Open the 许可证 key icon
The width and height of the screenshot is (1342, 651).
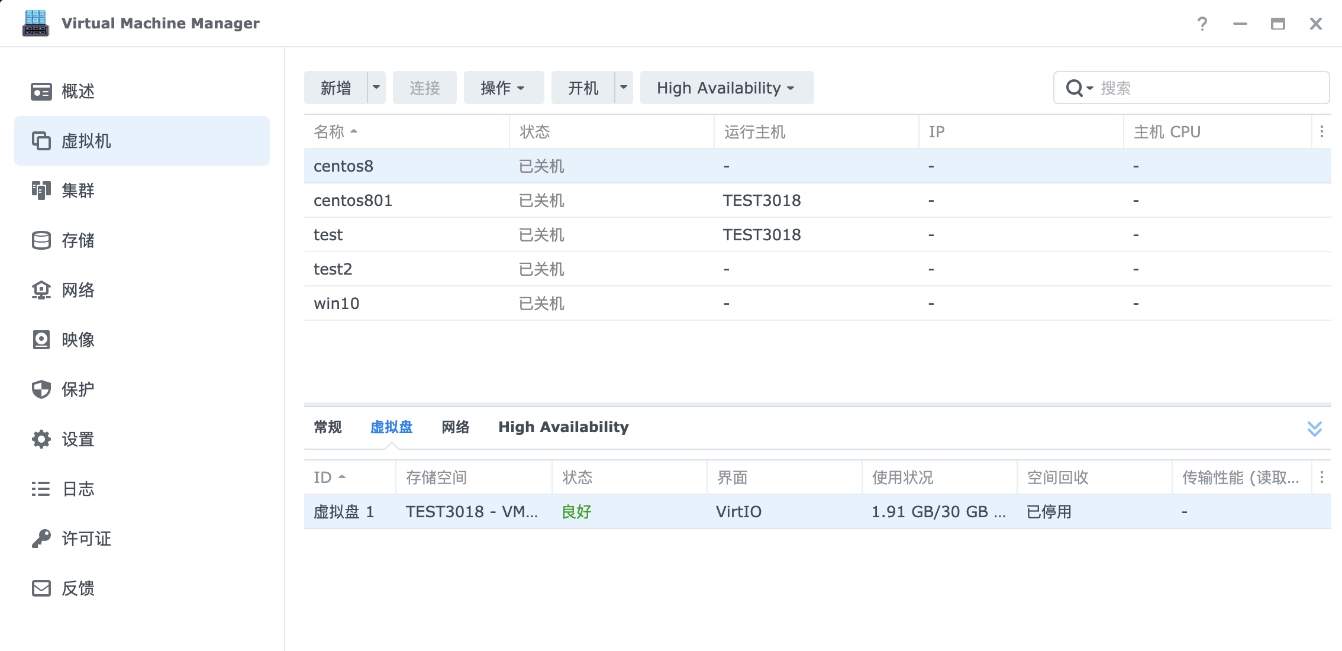[x=41, y=539]
